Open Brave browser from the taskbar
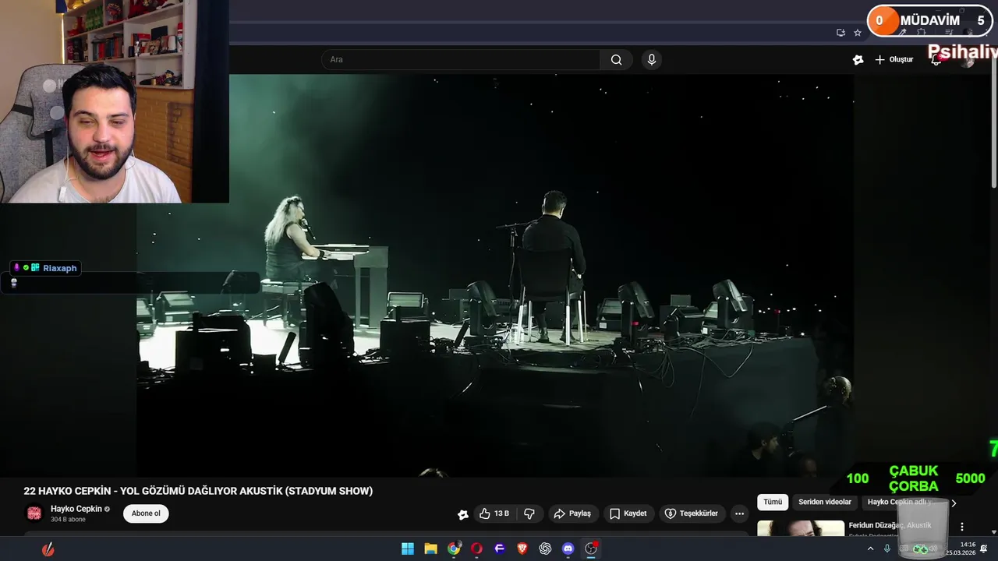 [x=522, y=549]
